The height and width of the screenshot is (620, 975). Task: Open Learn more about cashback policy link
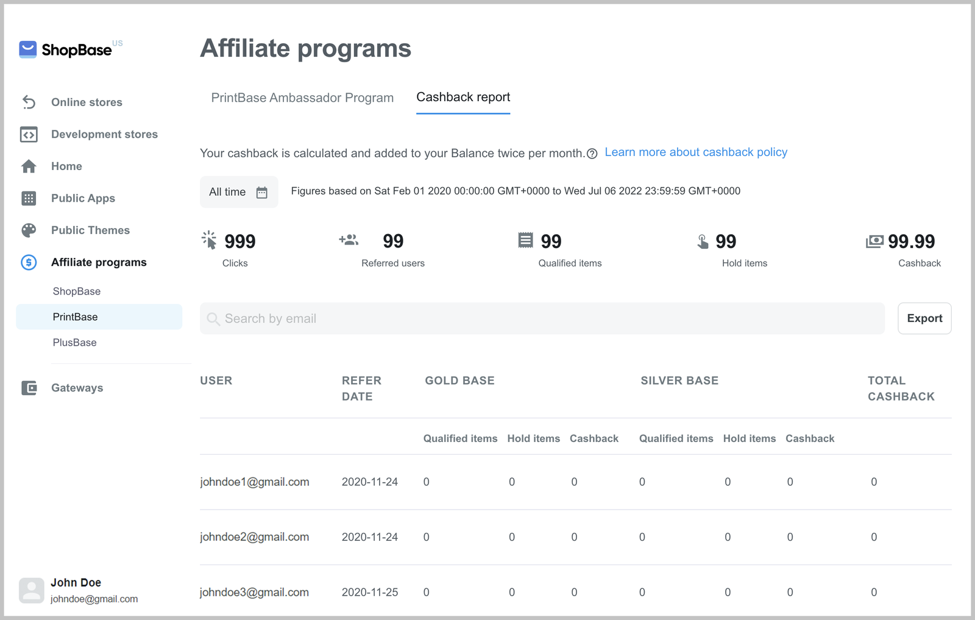[695, 152]
